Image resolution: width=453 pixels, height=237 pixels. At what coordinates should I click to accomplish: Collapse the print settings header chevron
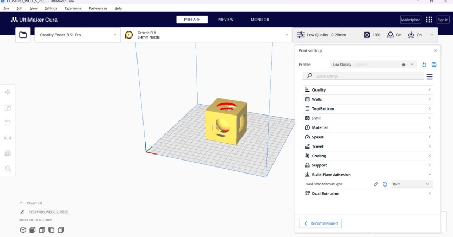[432, 35]
